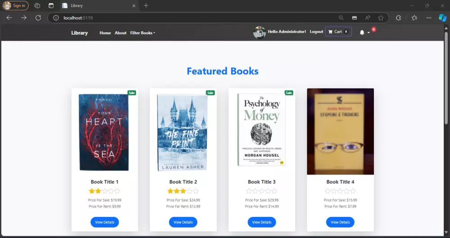This screenshot has width=450, height=238.
Task: Open a new tab with the plus icon
Action: point(146,5)
